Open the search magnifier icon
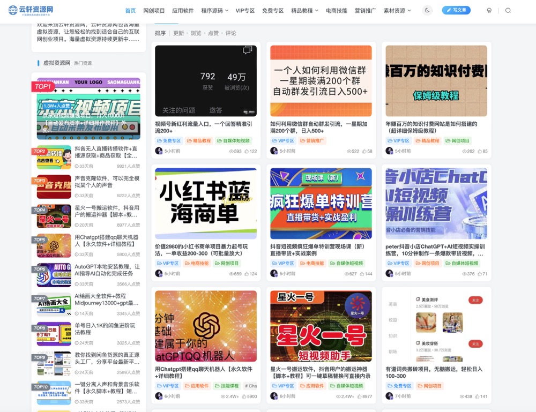 tap(508, 11)
